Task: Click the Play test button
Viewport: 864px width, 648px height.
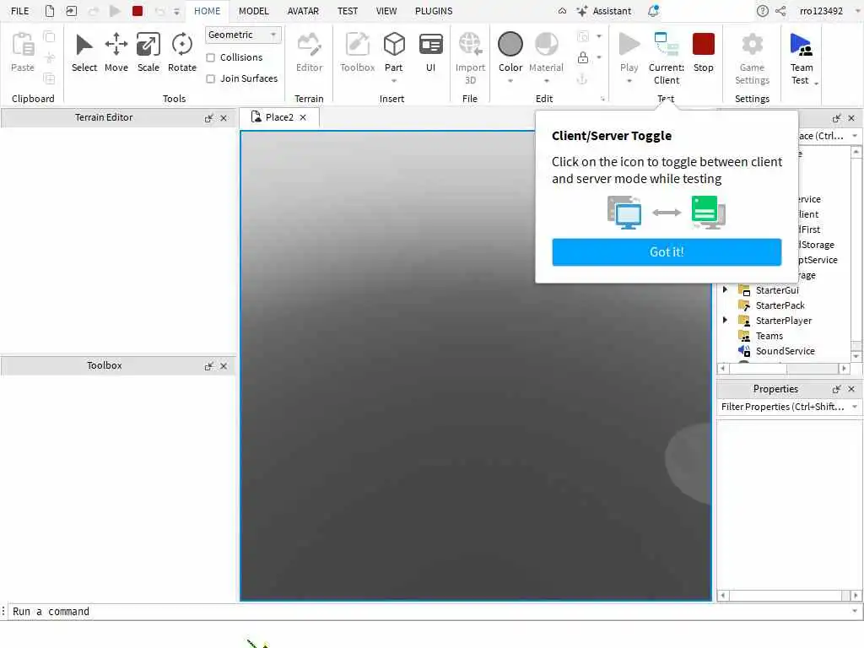Action: click(629, 51)
